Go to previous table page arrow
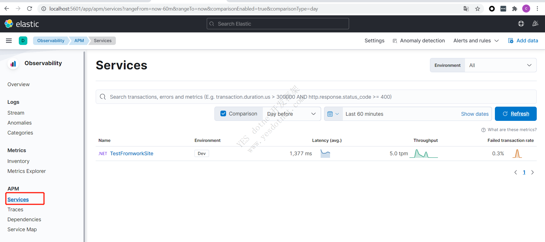The image size is (545, 242). point(516,172)
